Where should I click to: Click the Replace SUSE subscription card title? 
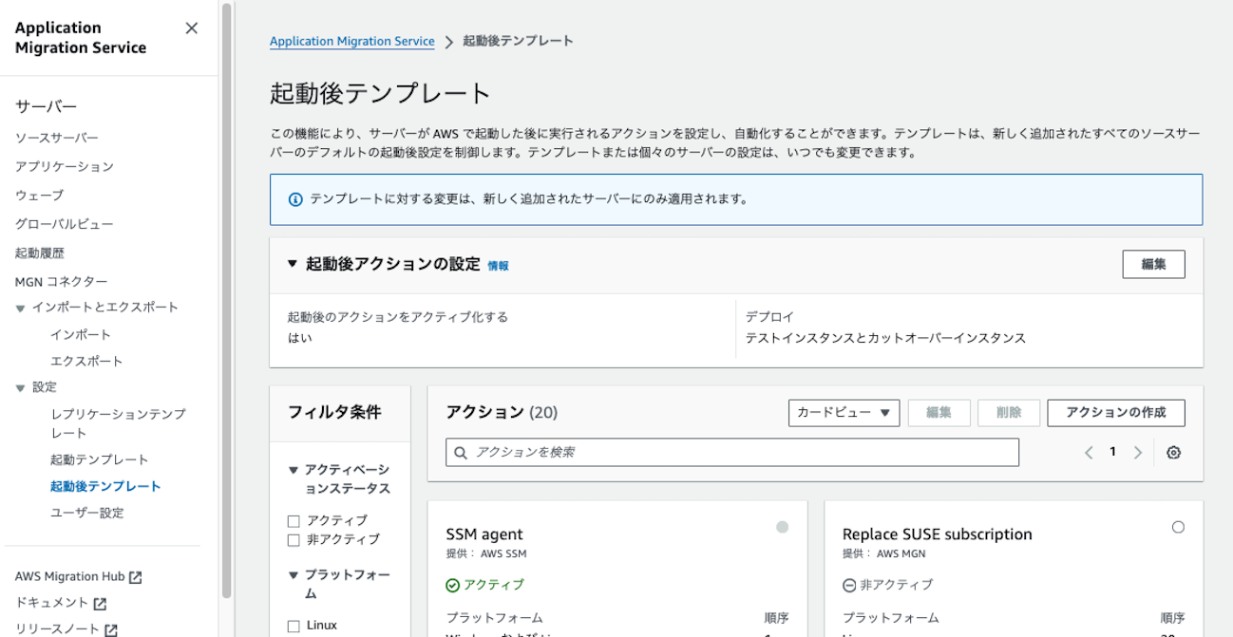point(937,534)
